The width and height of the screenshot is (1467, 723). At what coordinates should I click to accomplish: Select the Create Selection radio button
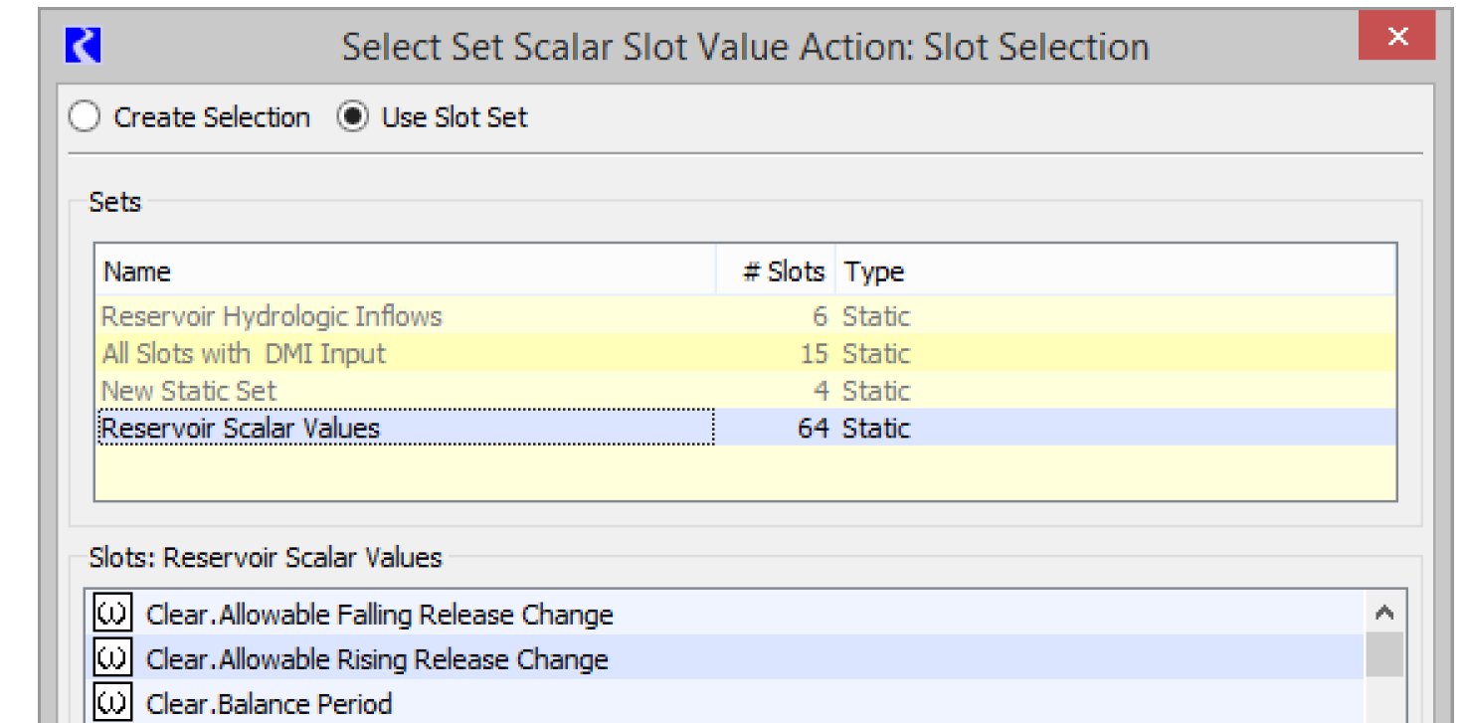click(x=86, y=117)
